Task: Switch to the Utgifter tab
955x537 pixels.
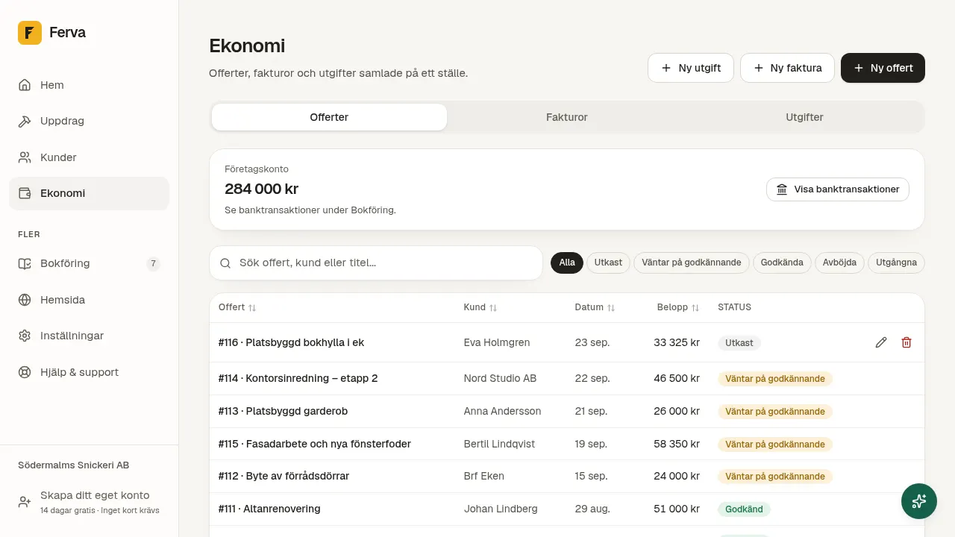Action: click(x=804, y=117)
